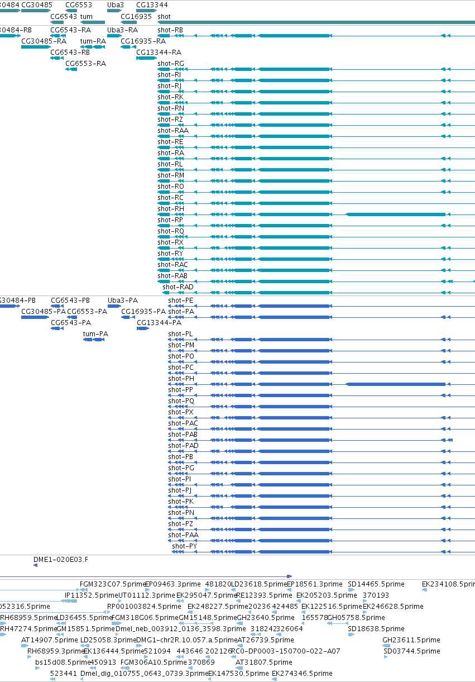Select the CG30485 gene label
This screenshot has height=682, width=475.
click(37, 4)
